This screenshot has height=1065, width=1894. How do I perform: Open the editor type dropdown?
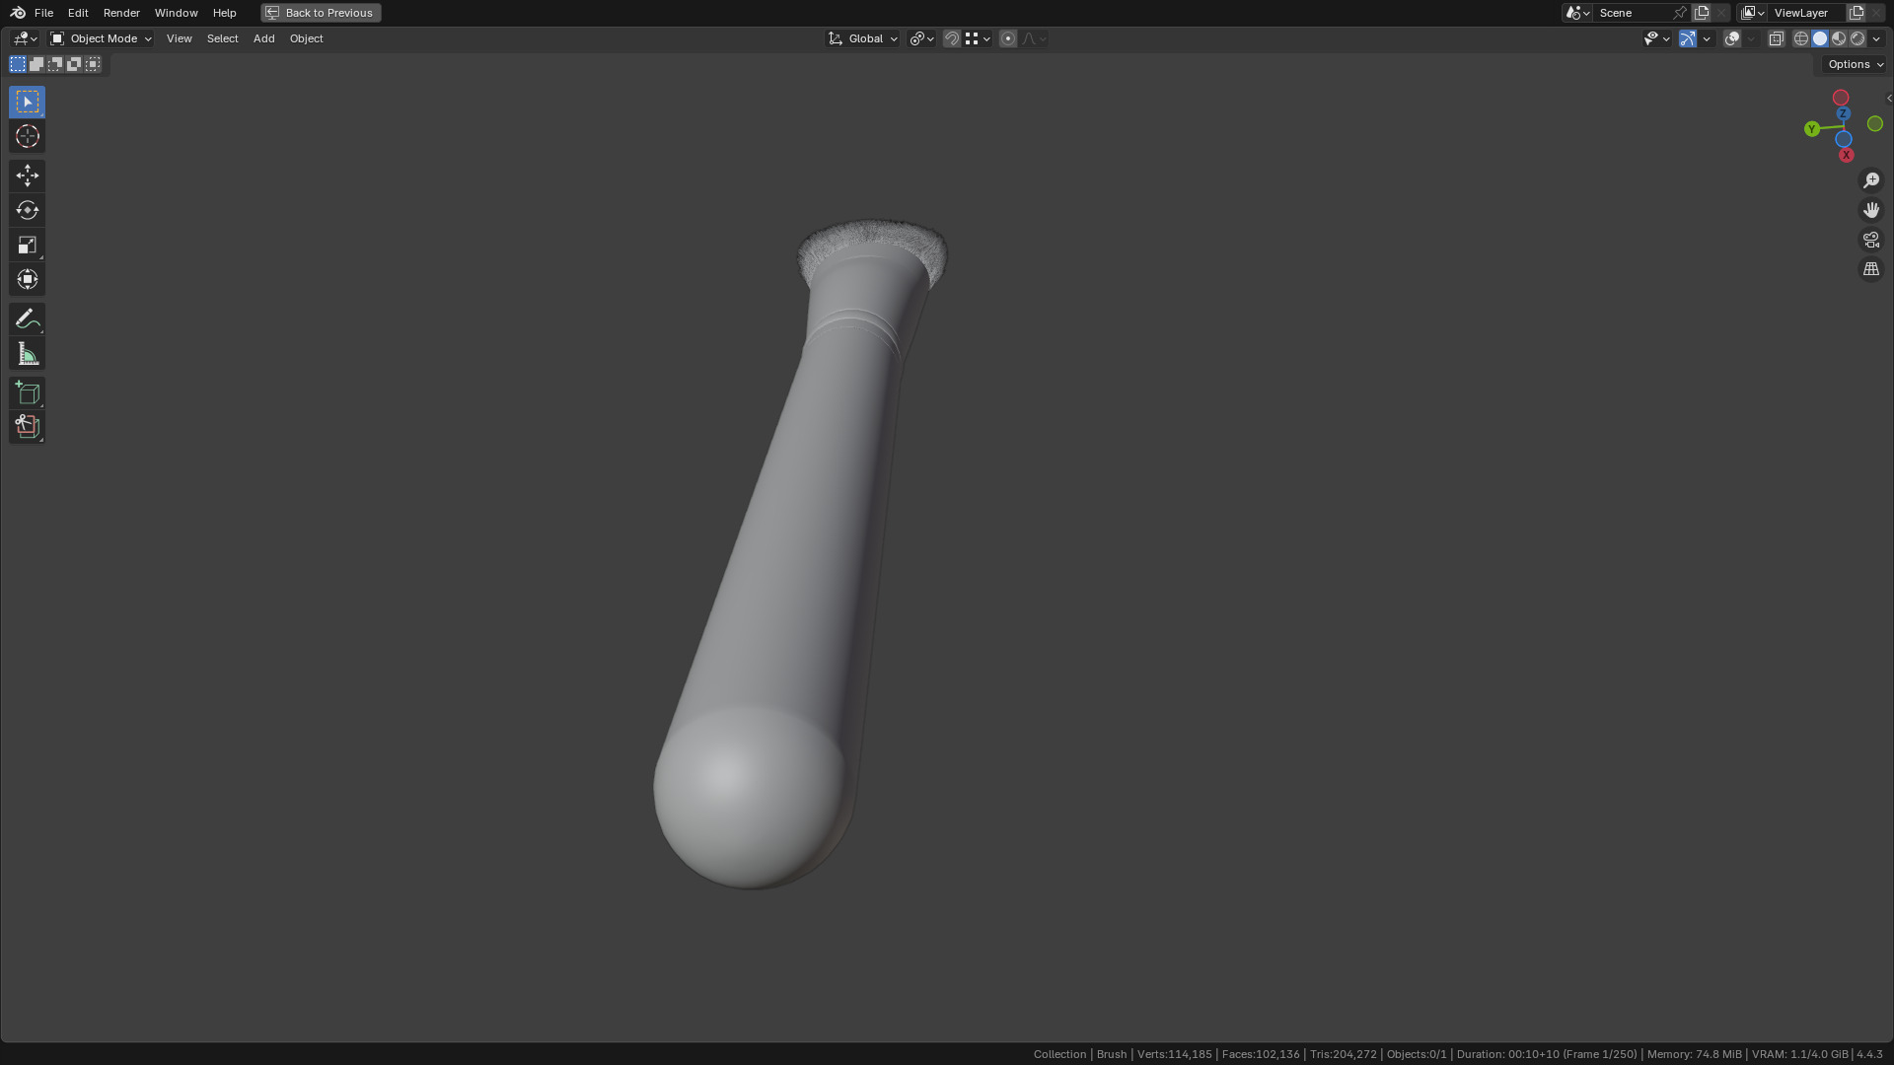point(24,38)
